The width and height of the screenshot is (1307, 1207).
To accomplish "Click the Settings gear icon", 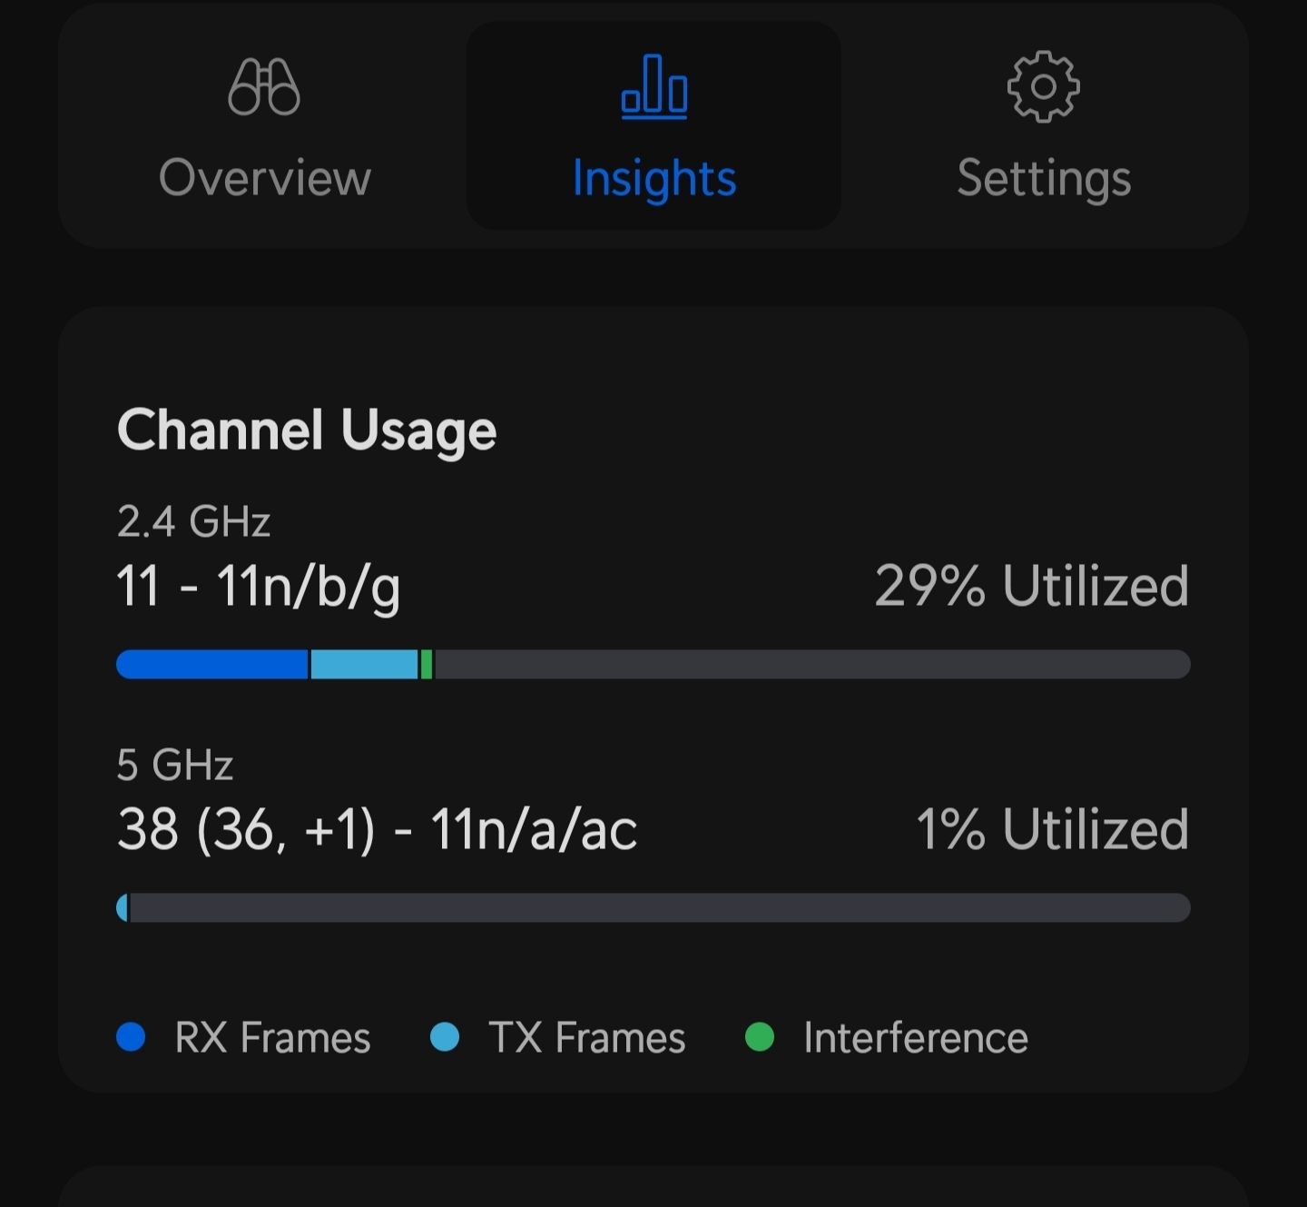I will (x=1043, y=87).
